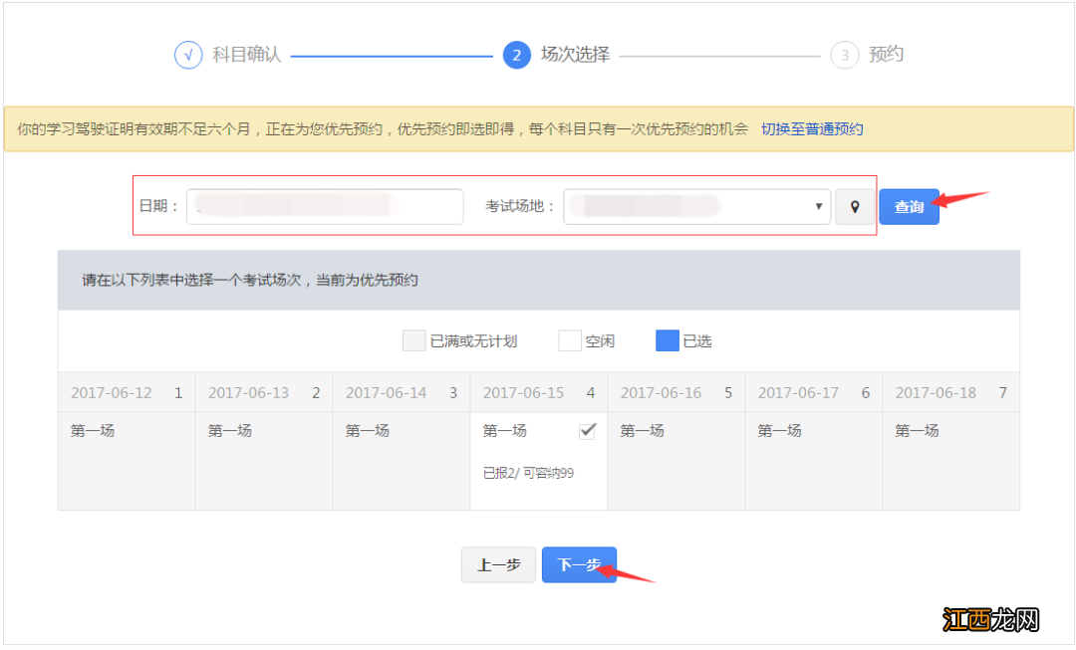The image size is (1076, 650).
Task: Click the 下一步 button
Action: [x=579, y=561]
